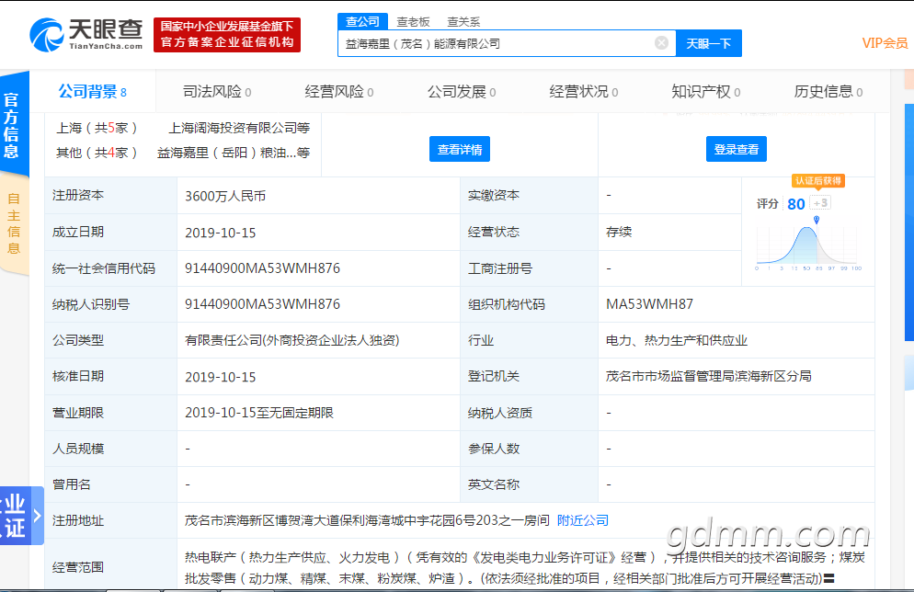The image size is (914, 592).
Task: Click the 纳税人识别号 value 91440900MA53WMH876
Action: click(262, 304)
